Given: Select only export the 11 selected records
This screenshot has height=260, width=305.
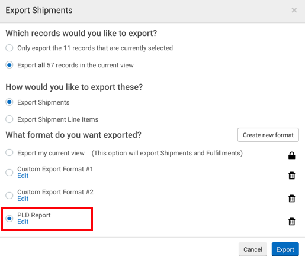Looking at the screenshot, I should 9,48.
